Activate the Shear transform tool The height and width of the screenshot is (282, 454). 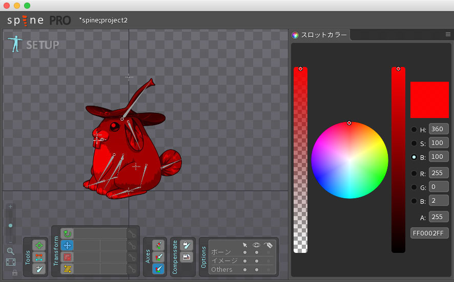[x=67, y=269]
